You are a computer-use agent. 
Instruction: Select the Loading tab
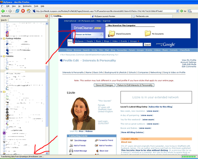click(x=70, y=16)
